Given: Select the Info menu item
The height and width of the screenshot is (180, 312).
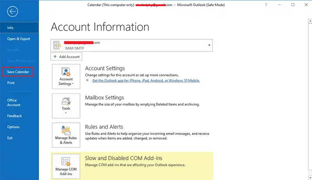Looking at the screenshot, I should coord(19,28).
